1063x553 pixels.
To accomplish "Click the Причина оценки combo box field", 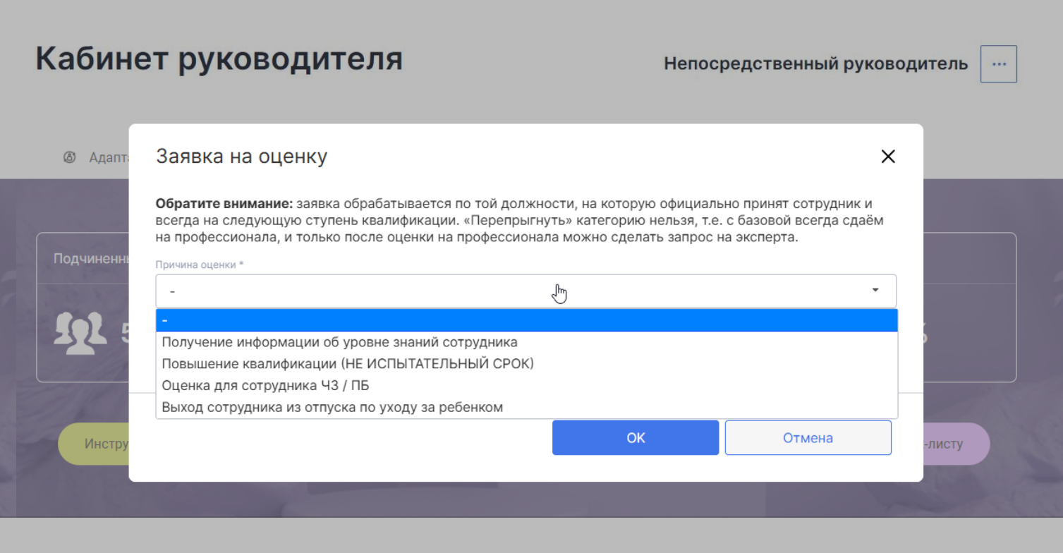I will tap(526, 291).
